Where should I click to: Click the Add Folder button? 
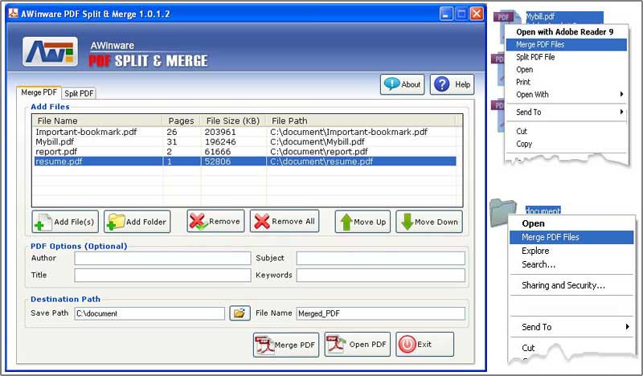click(137, 222)
